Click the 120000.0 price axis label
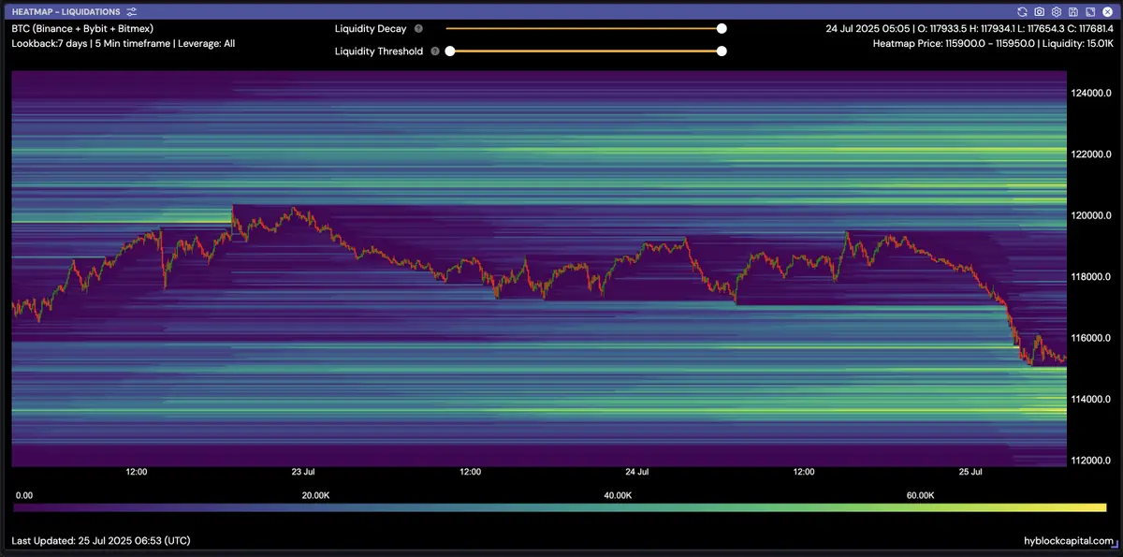The image size is (1123, 557). click(x=1091, y=215)
